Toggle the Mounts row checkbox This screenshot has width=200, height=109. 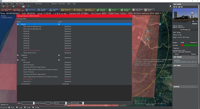pos(18,24)
